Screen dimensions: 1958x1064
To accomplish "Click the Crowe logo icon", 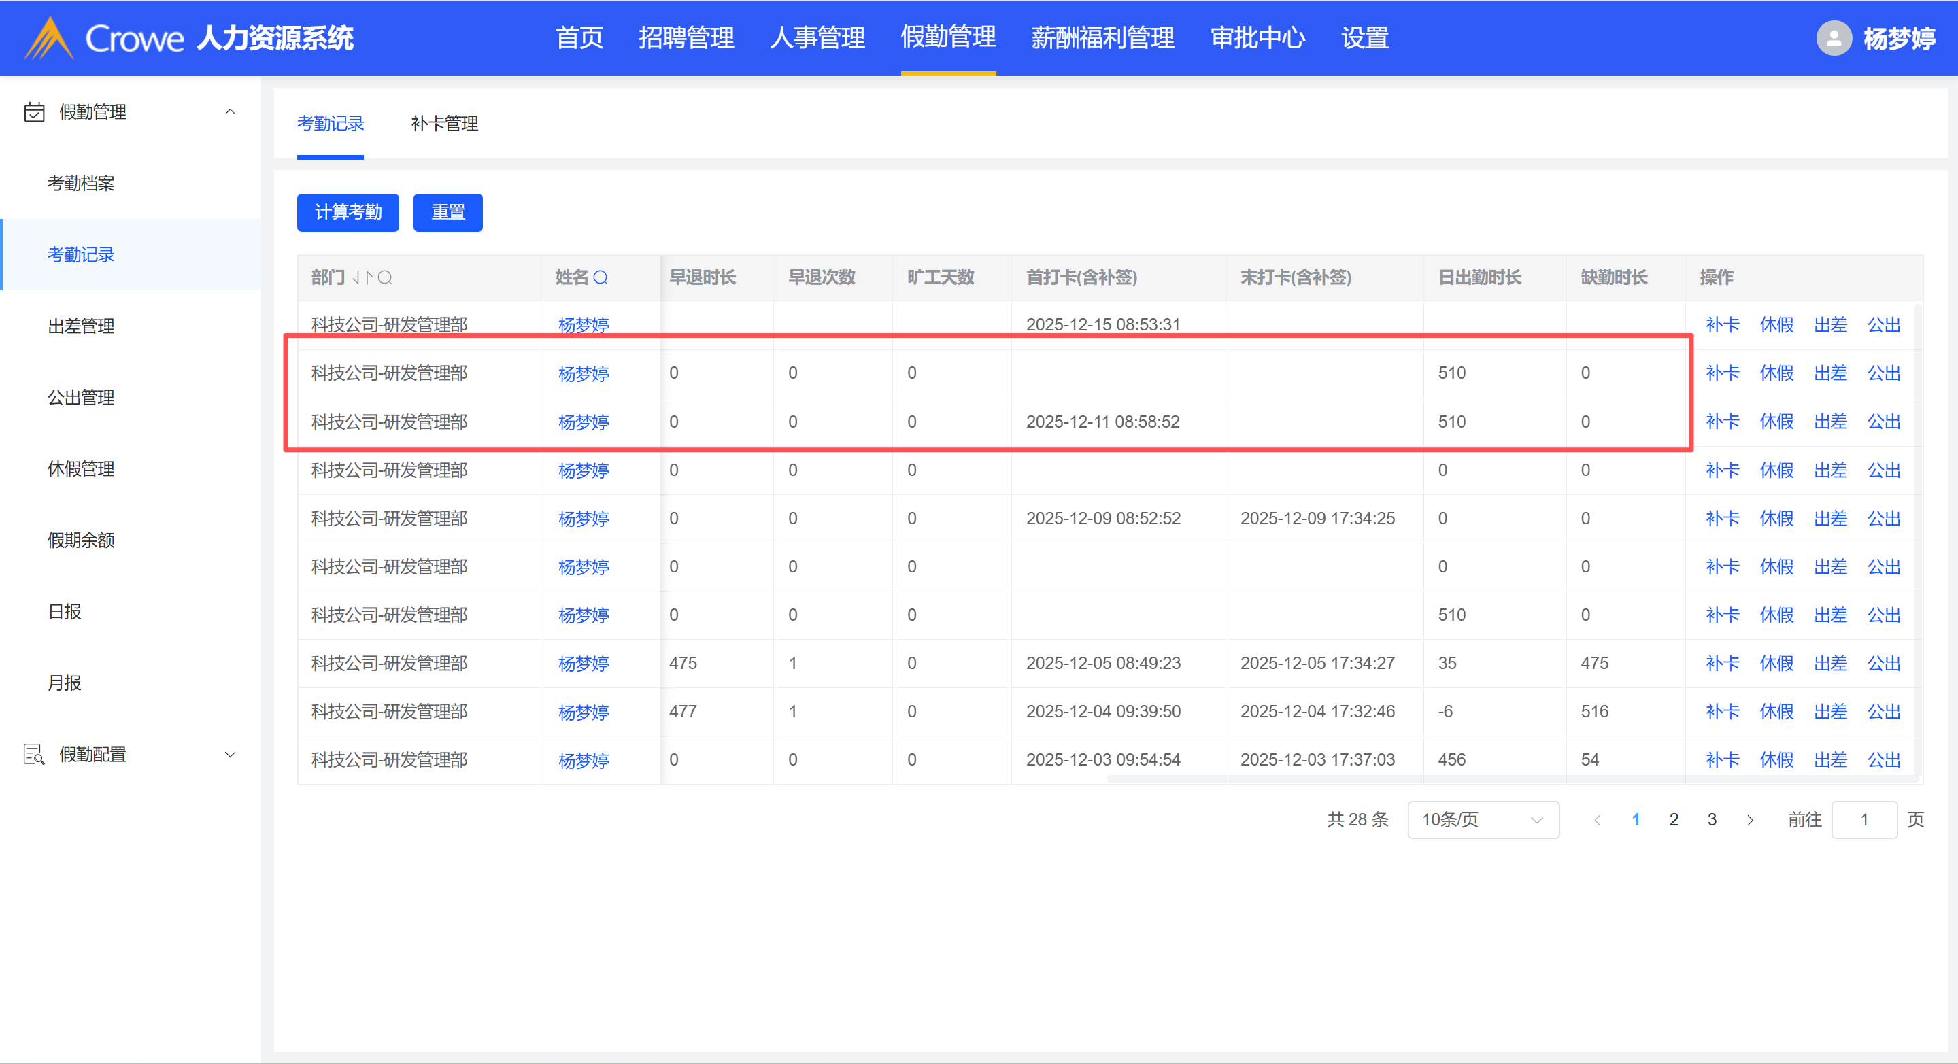I will (49, 38).
